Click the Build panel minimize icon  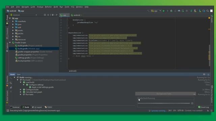point(209,74)
